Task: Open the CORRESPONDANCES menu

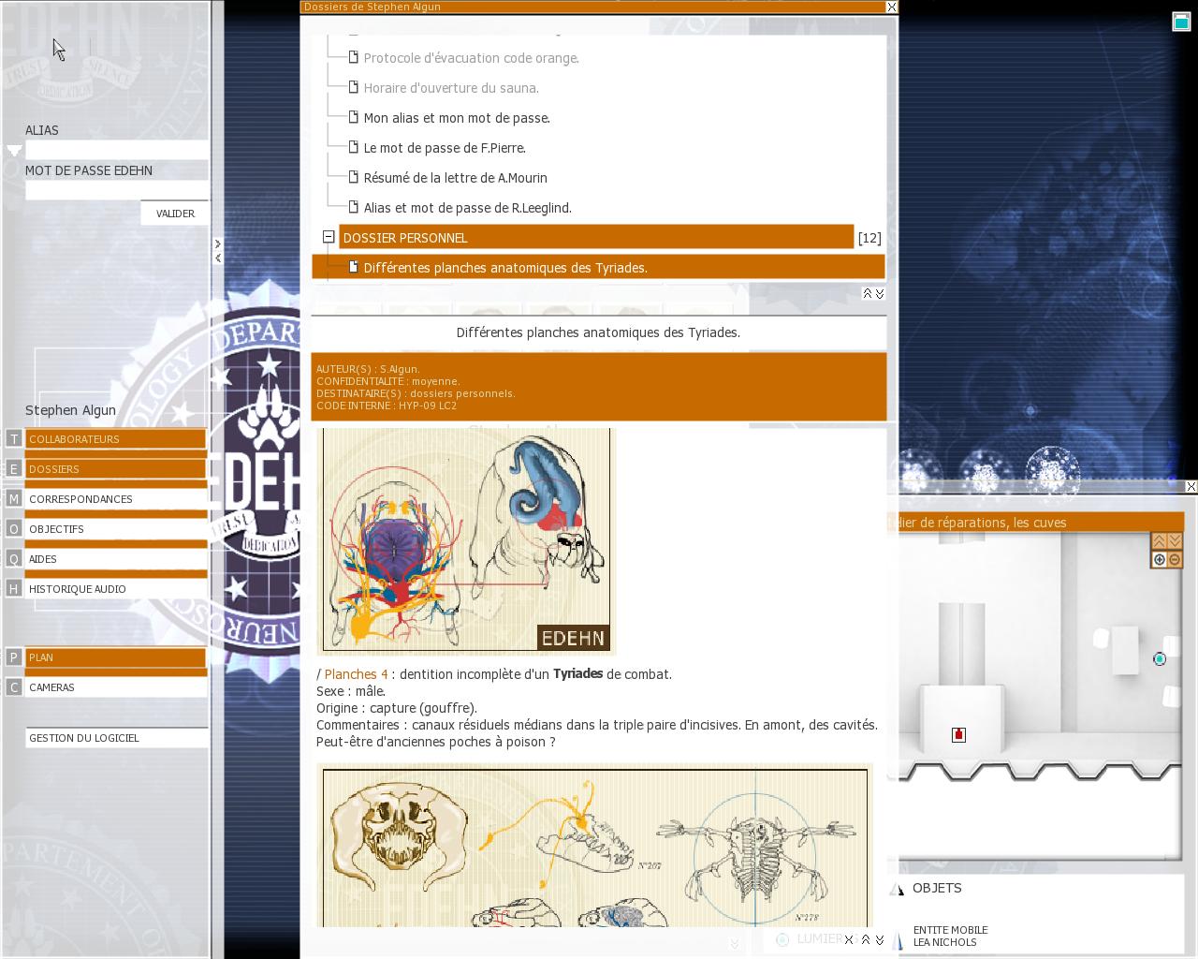Action: 115,499
